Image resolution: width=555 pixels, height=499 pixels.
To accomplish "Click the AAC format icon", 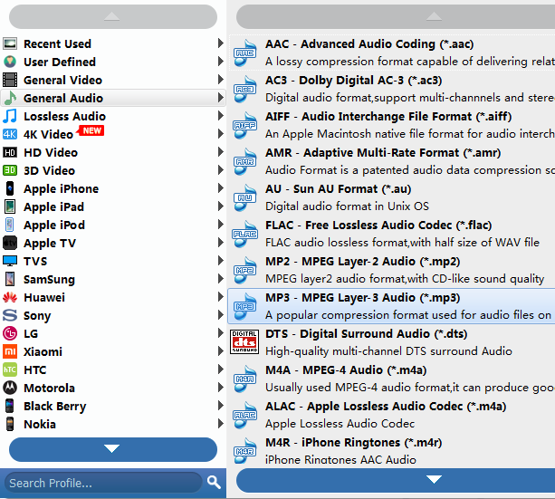I will tap(245, 53).
